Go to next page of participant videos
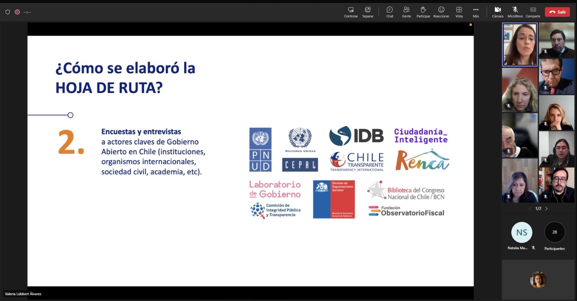 [546, 209]
